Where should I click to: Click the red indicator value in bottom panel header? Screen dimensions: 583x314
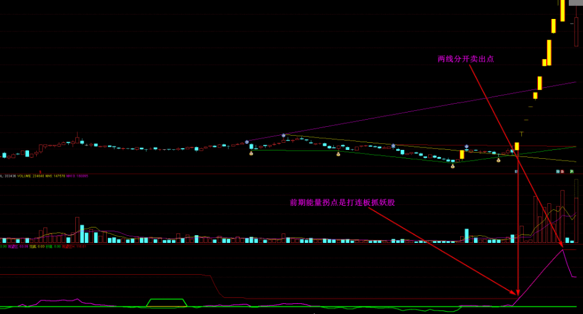[74, 246]
